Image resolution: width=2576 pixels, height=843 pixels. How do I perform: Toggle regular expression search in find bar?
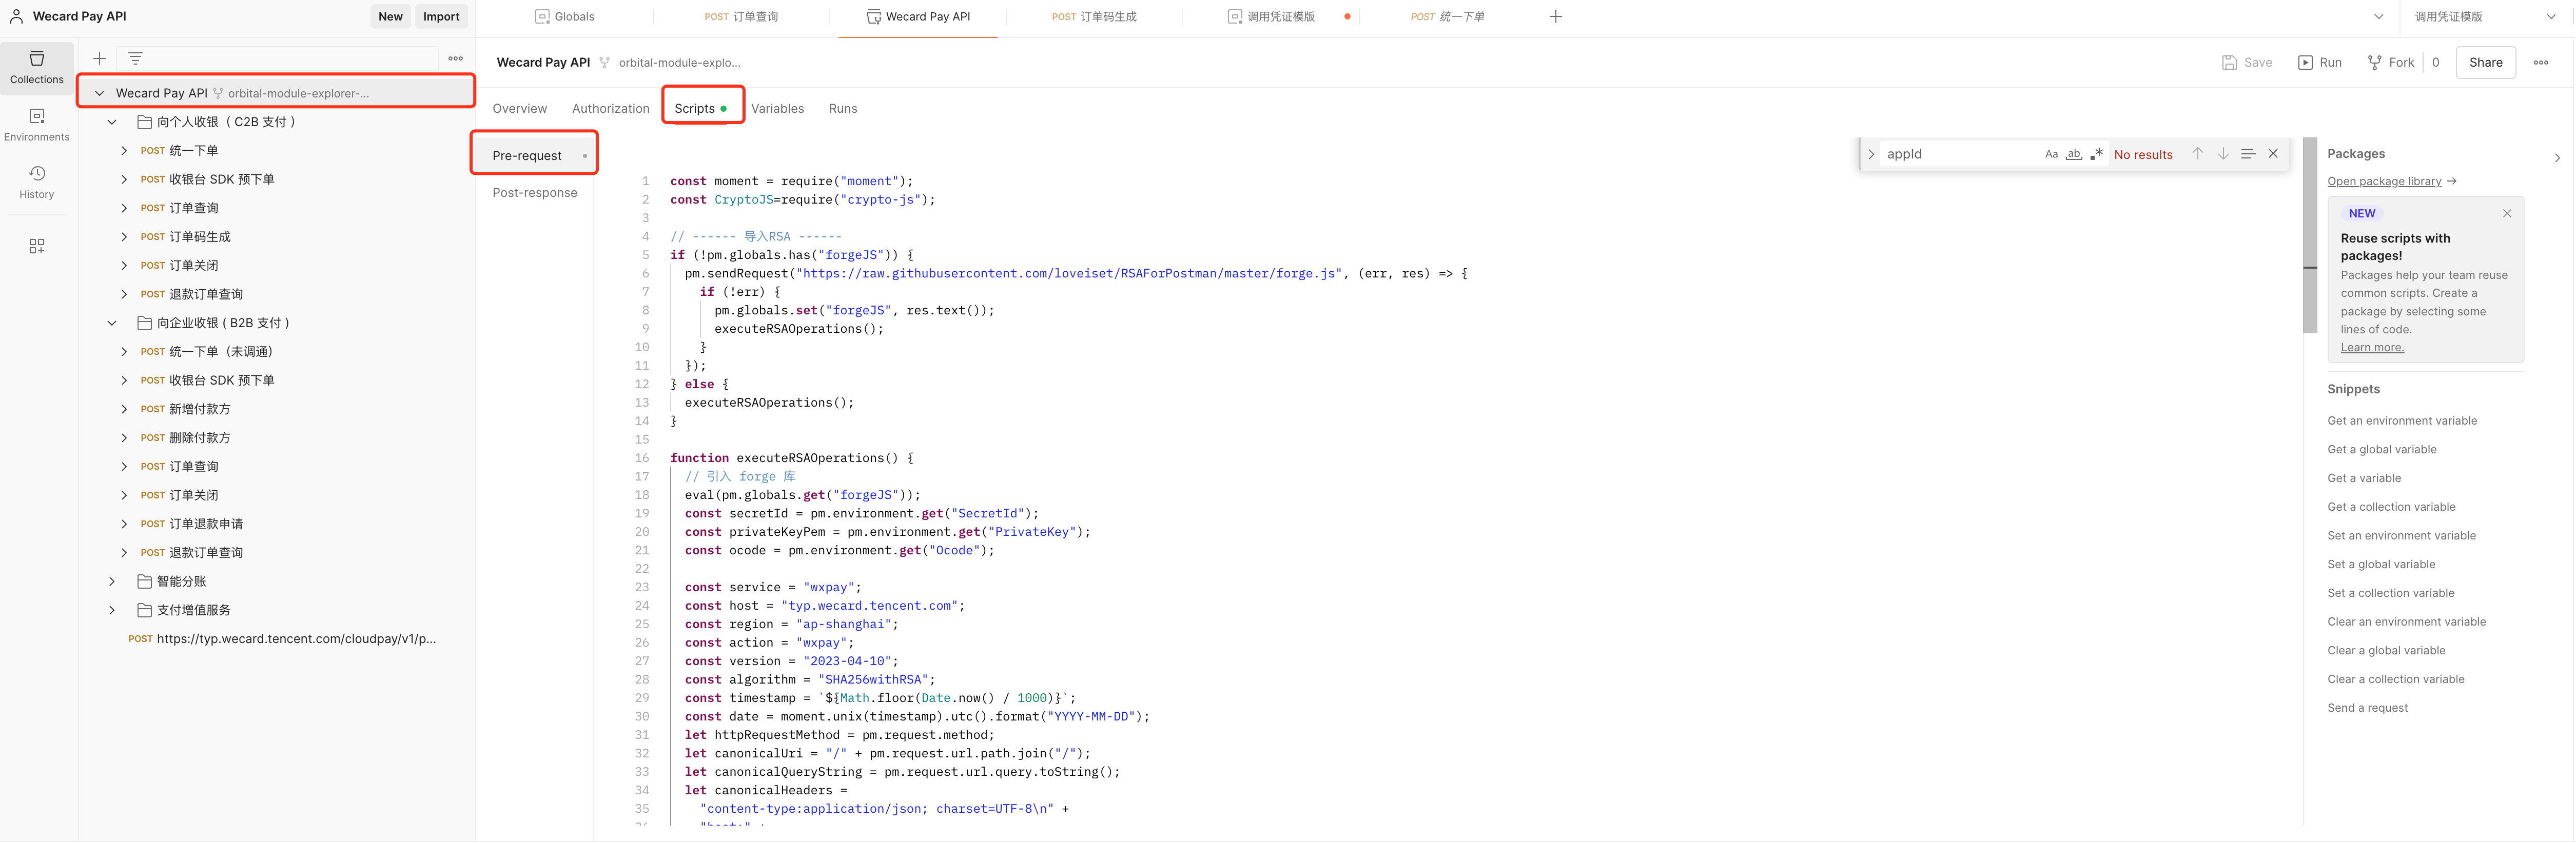tap(2097, 154)
